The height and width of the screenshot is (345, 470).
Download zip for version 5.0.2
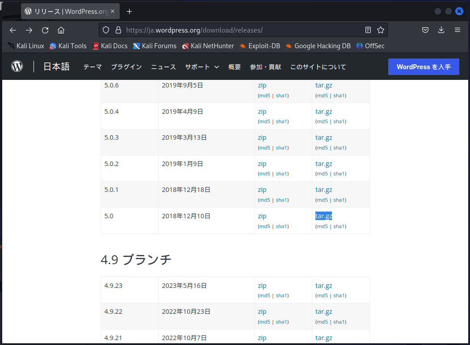point(262,164)
